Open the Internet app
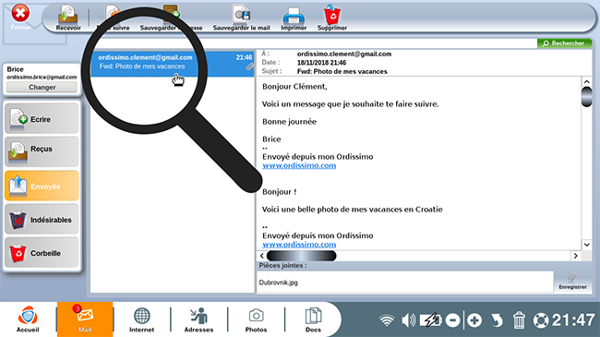The width and height of the screenshot is (600, 337). click(141, 319)
